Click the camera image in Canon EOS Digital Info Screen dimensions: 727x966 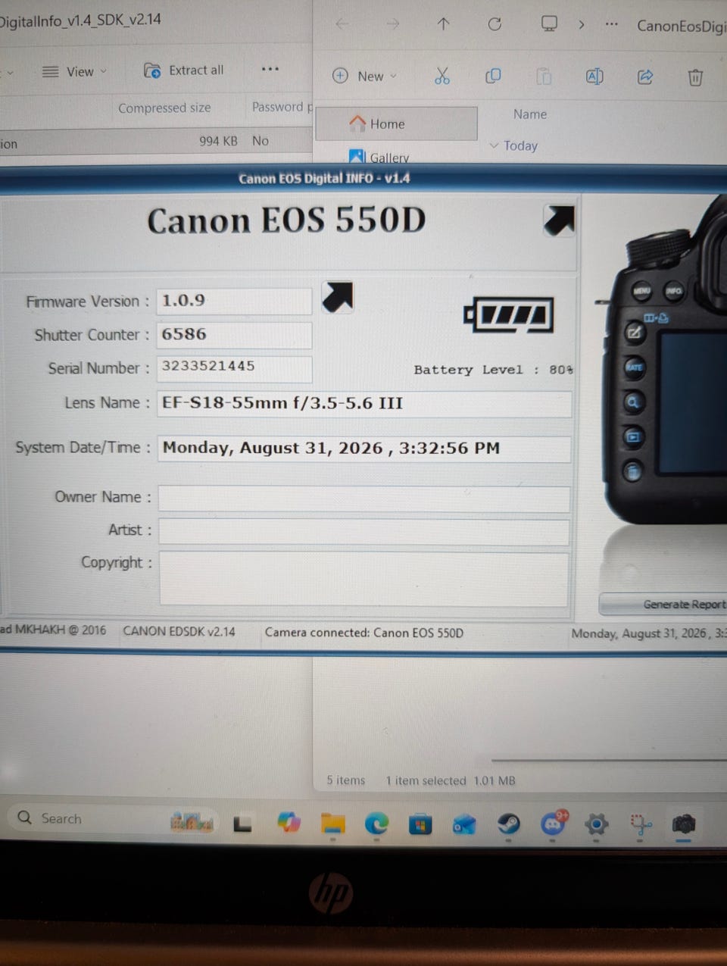(x=664, y=360)
